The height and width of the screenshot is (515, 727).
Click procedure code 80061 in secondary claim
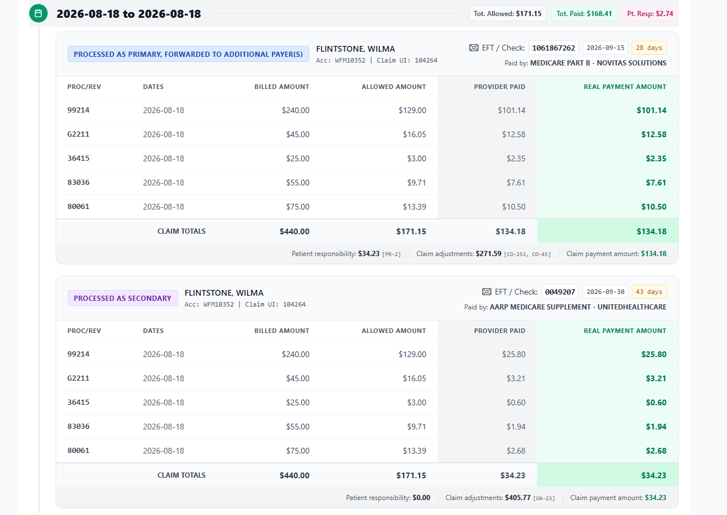point(79,451)
